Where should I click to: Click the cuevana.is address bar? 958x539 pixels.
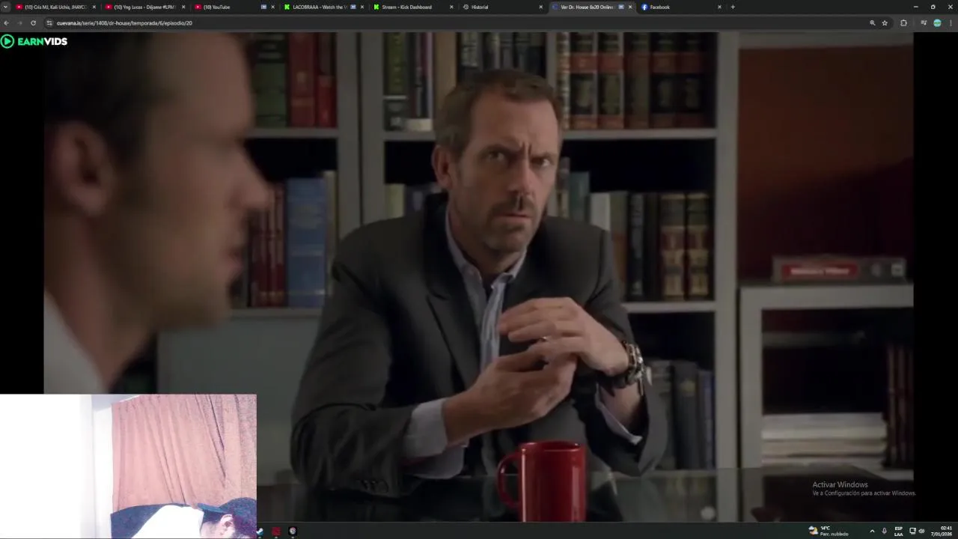449,23
